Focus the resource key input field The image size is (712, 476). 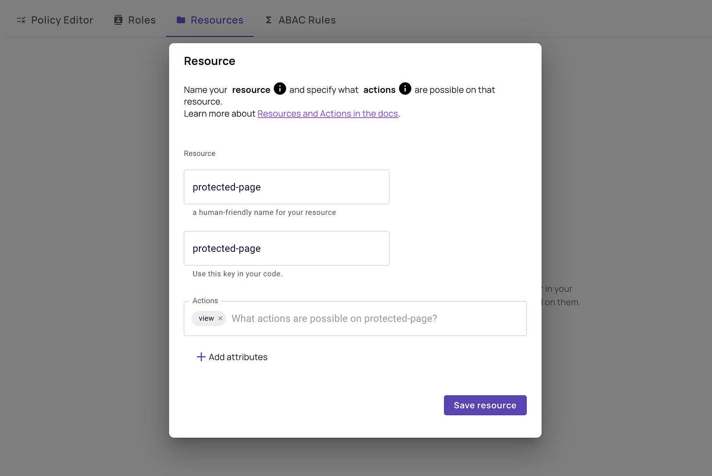tap(286, 248)
